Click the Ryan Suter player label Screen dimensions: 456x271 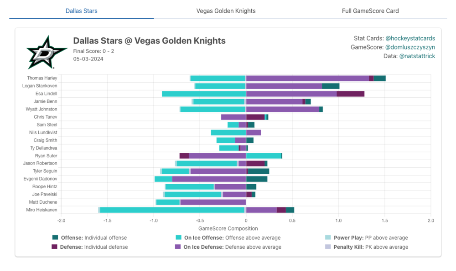(46, 156)
